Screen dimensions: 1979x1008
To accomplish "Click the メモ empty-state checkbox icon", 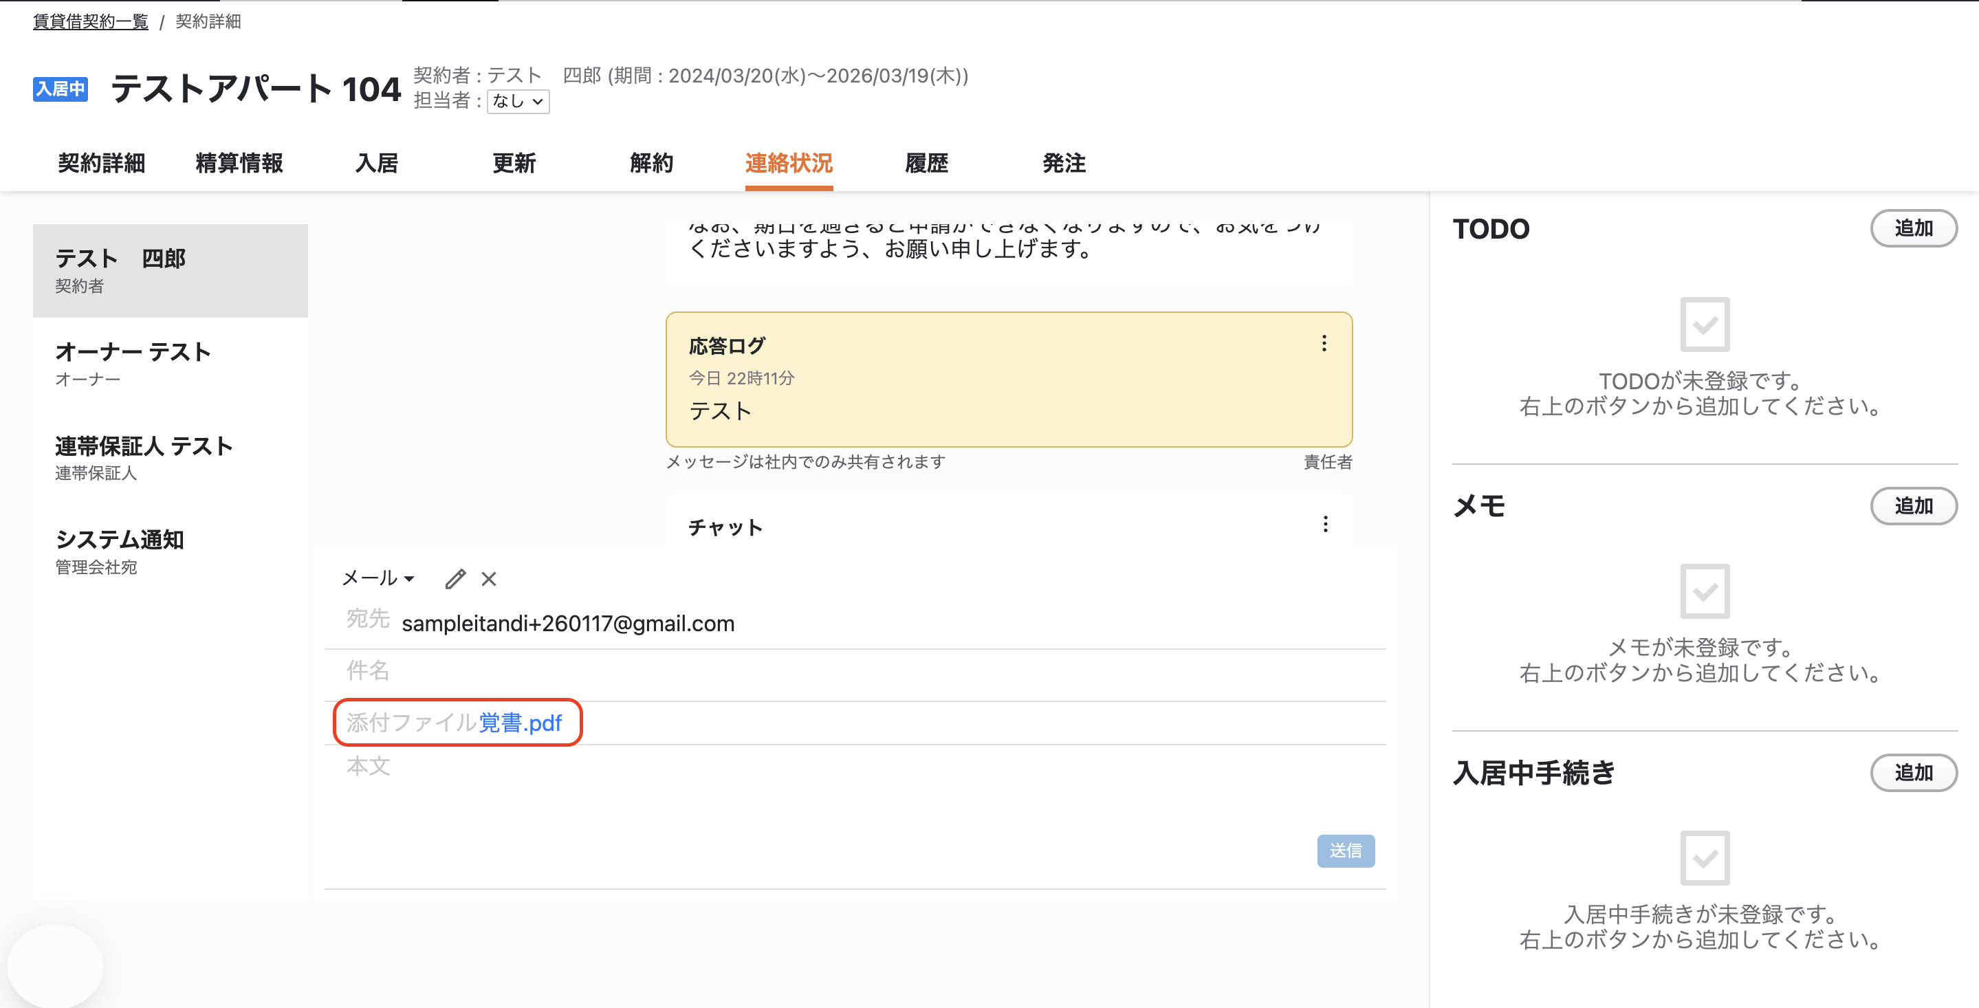I will (1705, 591).
